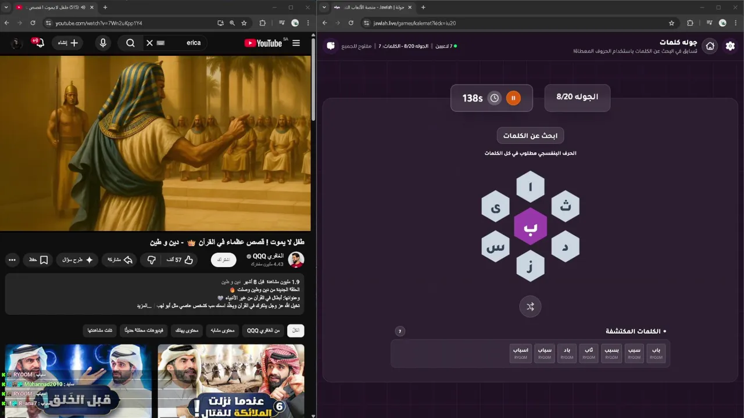This screenshot has width=744, height=418.
Task: Click discovered word اسباب
Action: point(521,354)
